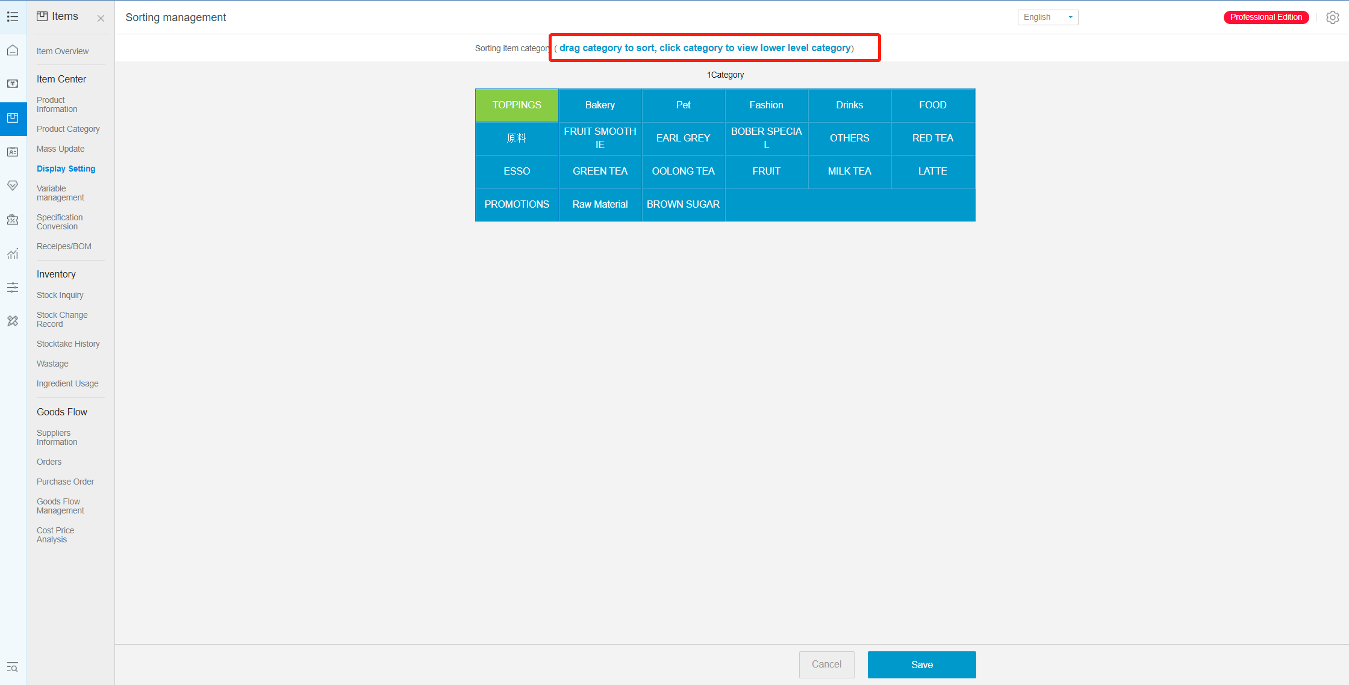Viewport: 1349px width, 685px height.
Task: Click the Professional Edition badge
Action: 1266,17
